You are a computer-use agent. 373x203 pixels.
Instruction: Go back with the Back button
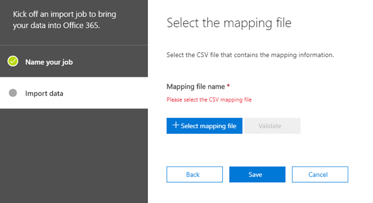click(x=195, y=175)
